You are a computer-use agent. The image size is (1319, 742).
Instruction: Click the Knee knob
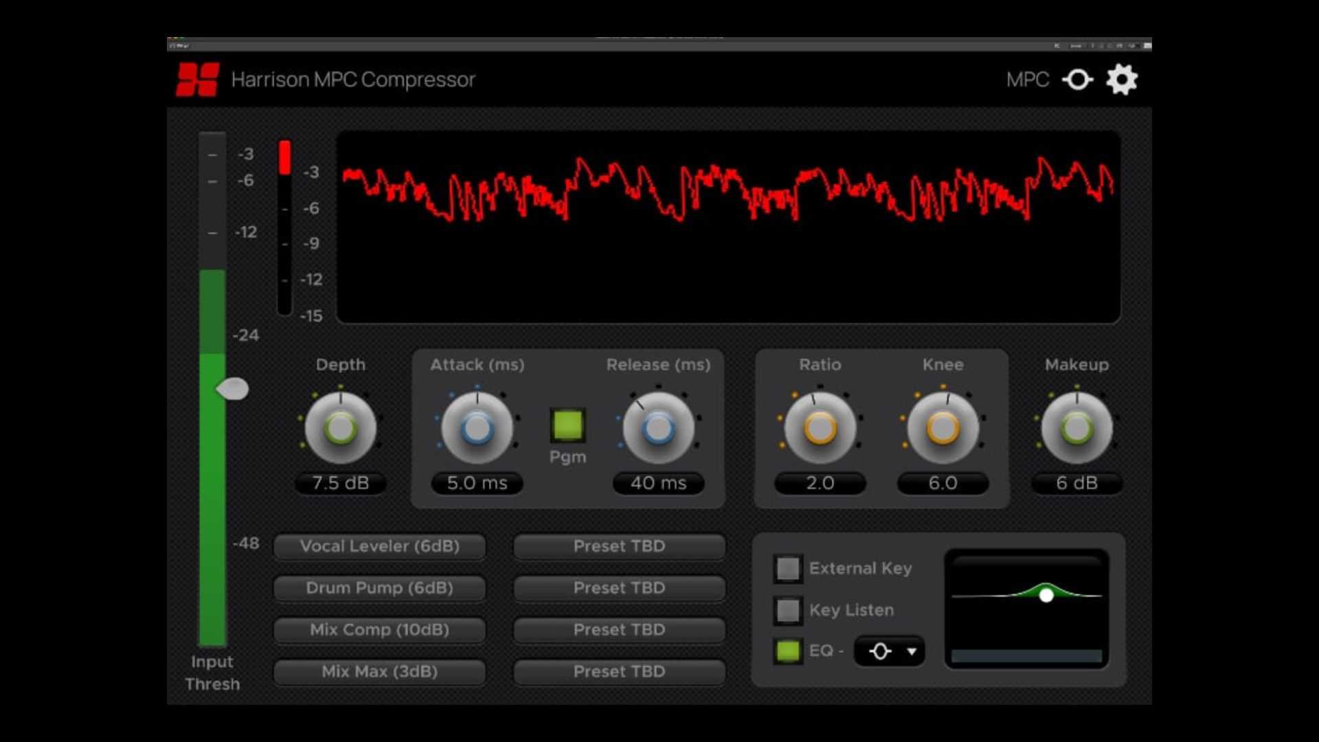tap(943, 427)
